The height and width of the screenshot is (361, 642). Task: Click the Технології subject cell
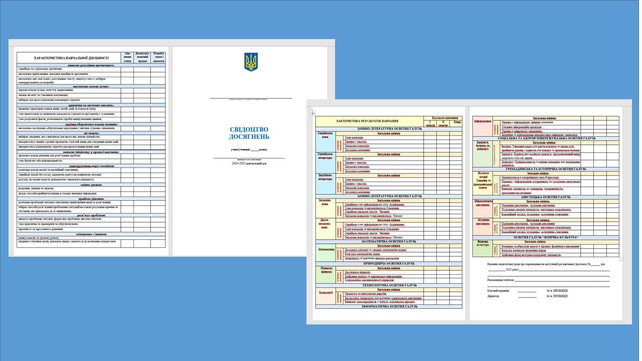(x=326, y=296)
